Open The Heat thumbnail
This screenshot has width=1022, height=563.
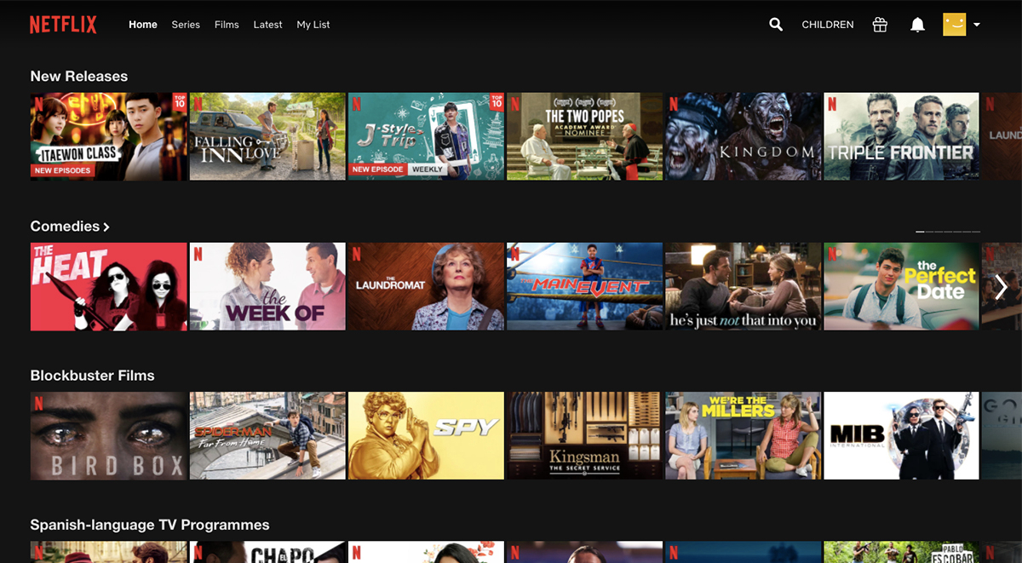tap(108, 286)
